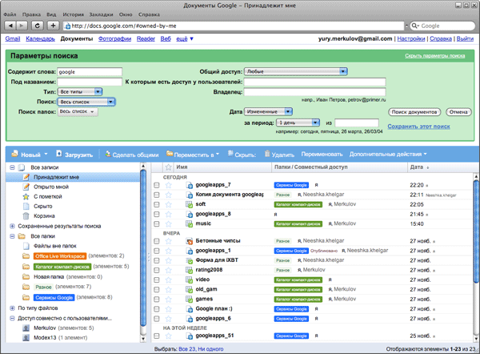Screen dimensions: 480x354
Task: Click the browser Back arrow button
Action: [x=10, y=26]
